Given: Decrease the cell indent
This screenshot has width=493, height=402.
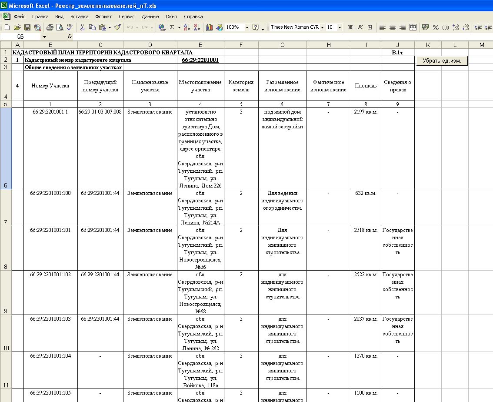Looking at the screenshot, I should [478, 27].
